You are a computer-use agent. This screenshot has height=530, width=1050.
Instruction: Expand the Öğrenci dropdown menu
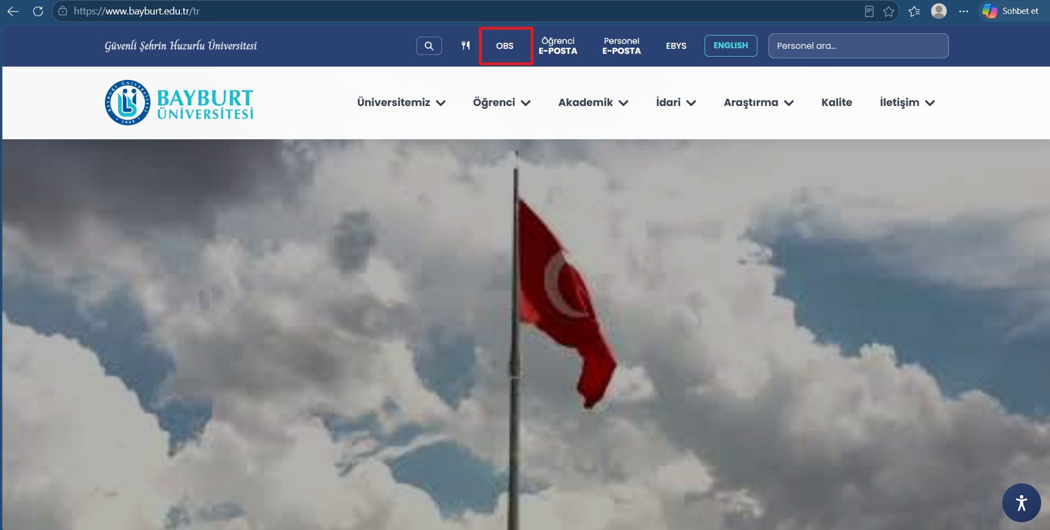(x=502, y=103)
